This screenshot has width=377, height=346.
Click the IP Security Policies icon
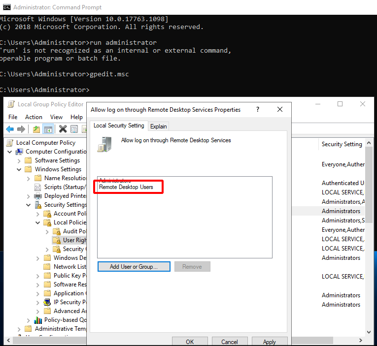point(47,302)
